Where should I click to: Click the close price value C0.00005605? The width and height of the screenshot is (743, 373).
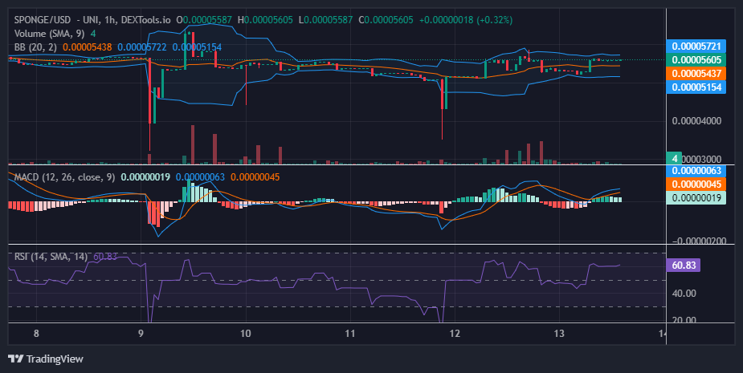pyautogui.click(x=386, y=20)
